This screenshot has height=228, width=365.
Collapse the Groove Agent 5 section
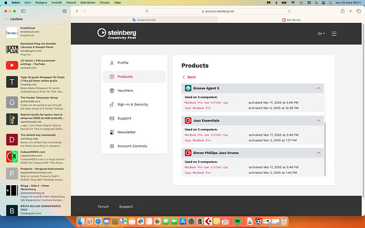click(x=318, y=88)
